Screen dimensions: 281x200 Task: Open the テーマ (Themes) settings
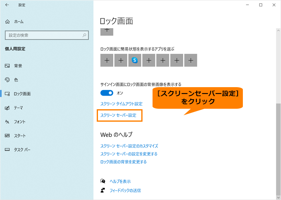click(19, 108)
